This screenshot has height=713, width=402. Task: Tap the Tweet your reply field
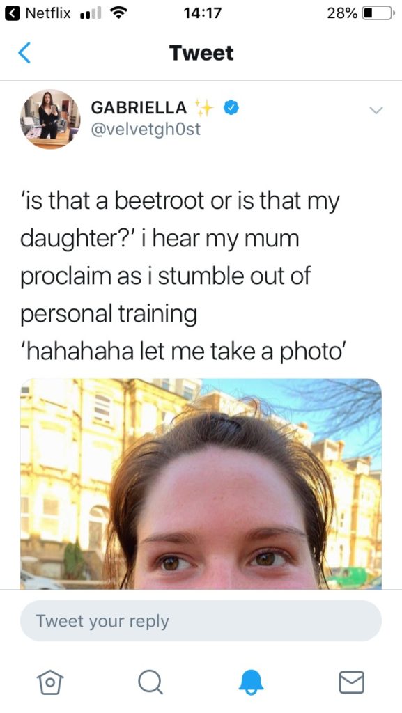201,620
